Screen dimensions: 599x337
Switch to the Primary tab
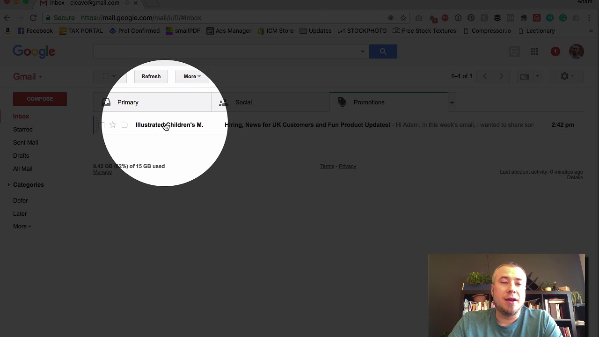tap(153, 103)
